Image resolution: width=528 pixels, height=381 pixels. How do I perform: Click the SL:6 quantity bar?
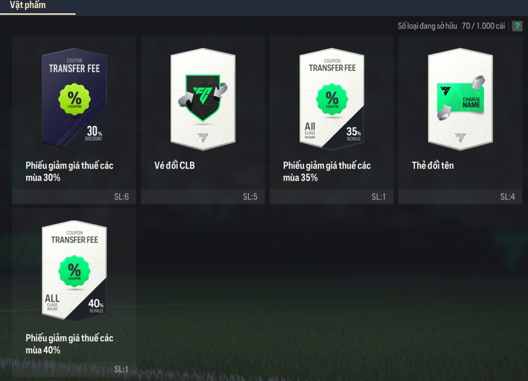(74, 197)
